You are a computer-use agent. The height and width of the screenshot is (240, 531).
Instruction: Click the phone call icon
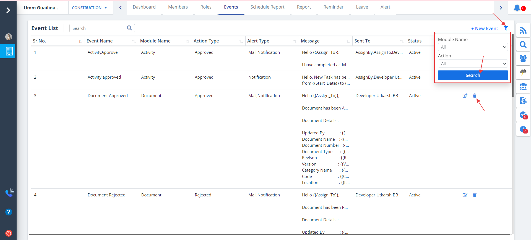[x=9, y=193]
